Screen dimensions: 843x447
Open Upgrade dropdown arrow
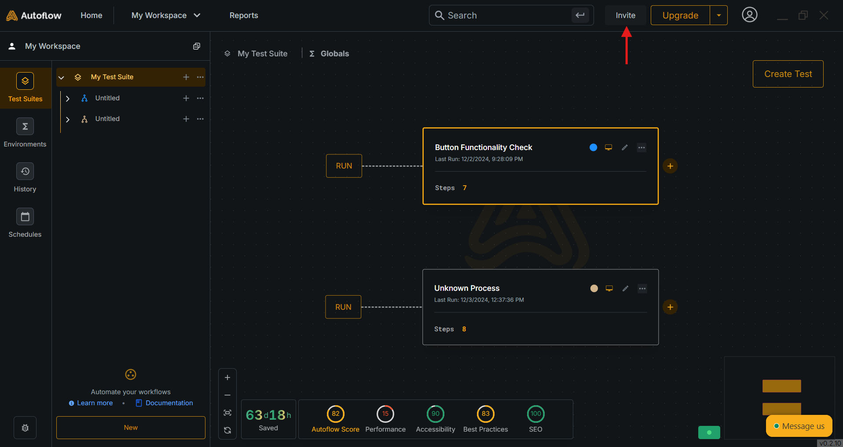pos(718,15)
